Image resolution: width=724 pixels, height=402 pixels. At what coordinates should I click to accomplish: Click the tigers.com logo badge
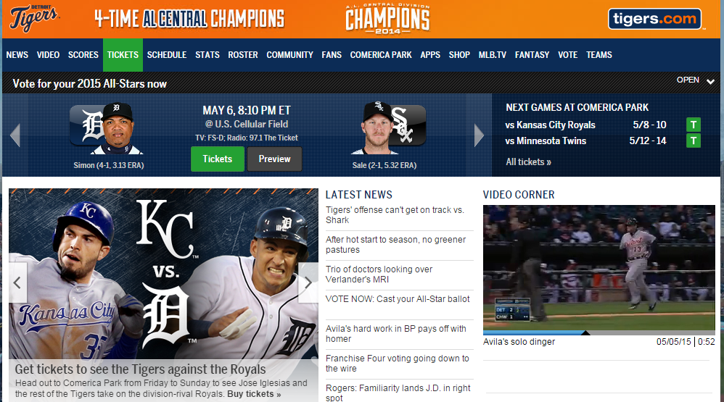point(655,19)
